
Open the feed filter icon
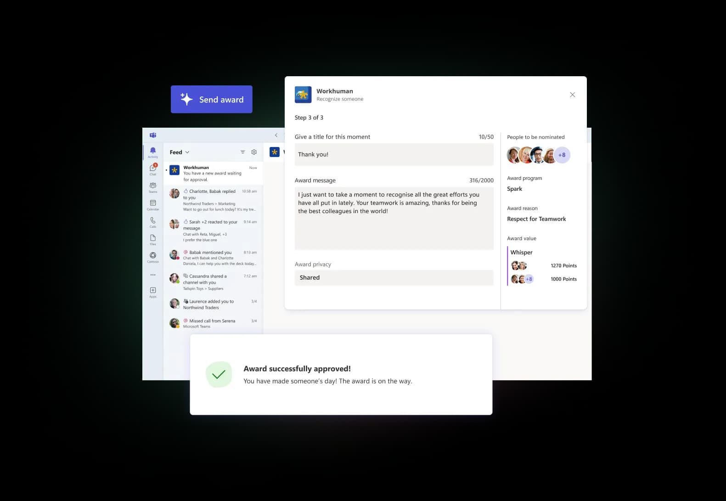pyautogui.click(x=242, y=152)
